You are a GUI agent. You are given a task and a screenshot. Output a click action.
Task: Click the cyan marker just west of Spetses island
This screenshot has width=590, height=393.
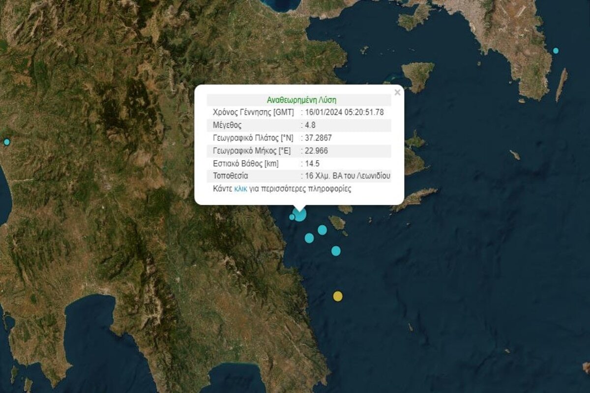coord(323,230)
